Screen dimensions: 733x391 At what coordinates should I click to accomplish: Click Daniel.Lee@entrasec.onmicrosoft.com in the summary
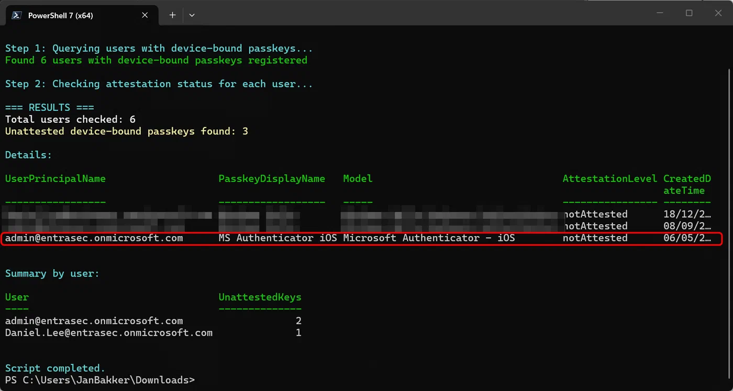pyautogui.click(x=109, y=333)
